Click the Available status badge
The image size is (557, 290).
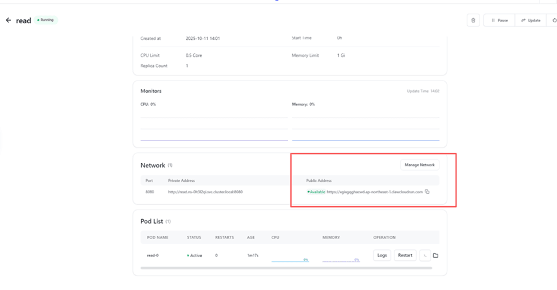[316, 192]
